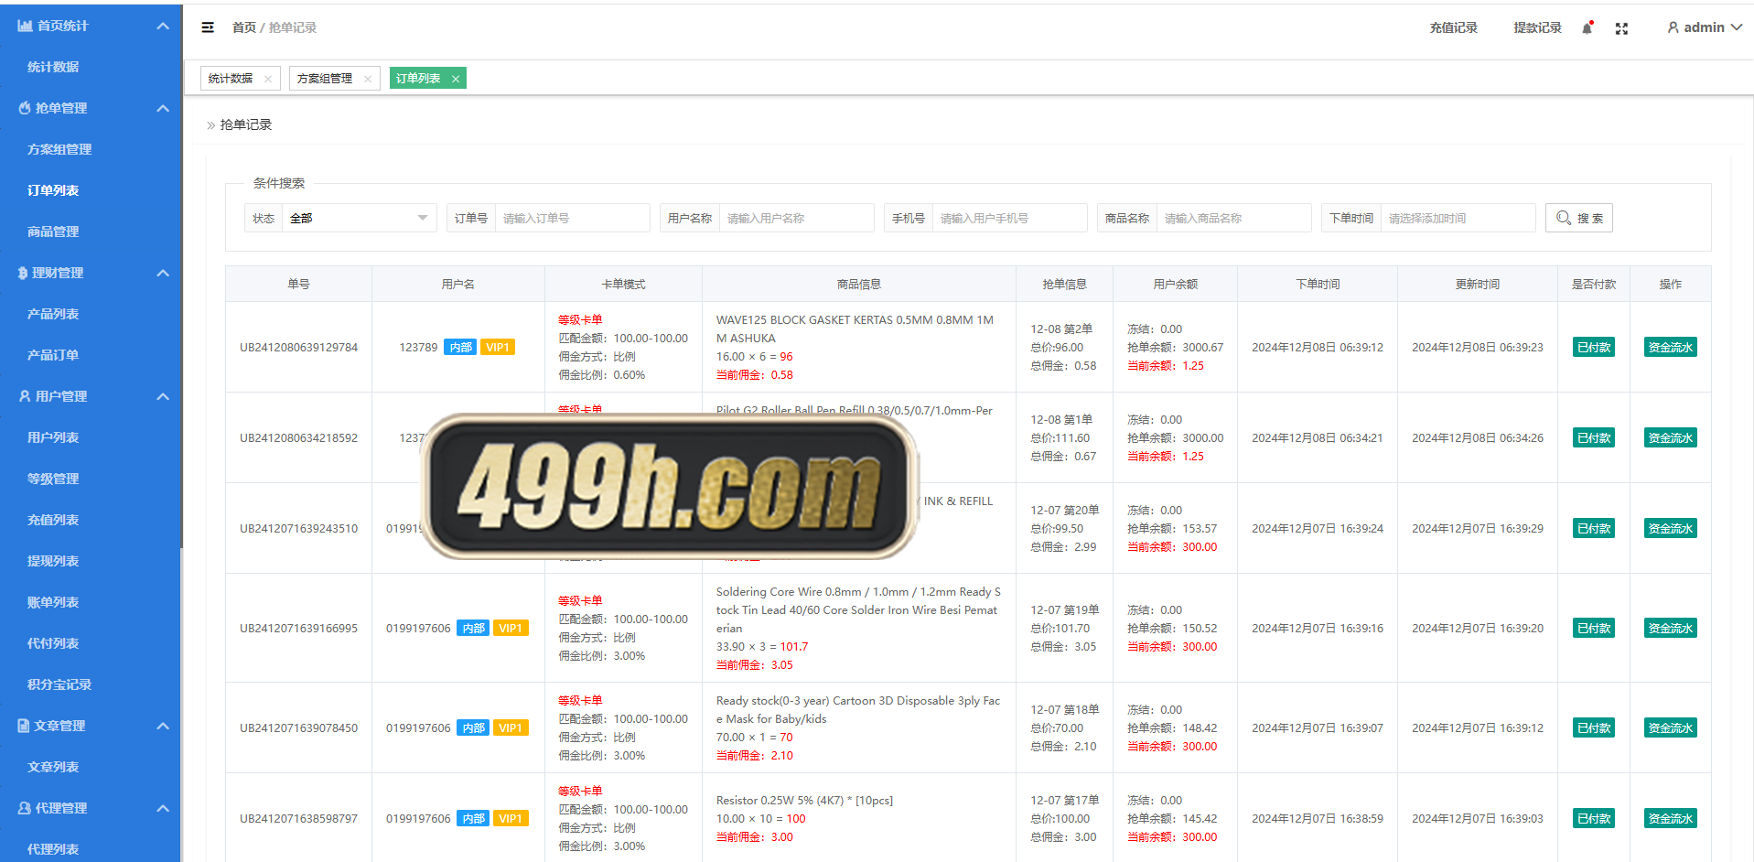Open the notification bell icon
The image size is (1754, 862).
[1587, 27]
